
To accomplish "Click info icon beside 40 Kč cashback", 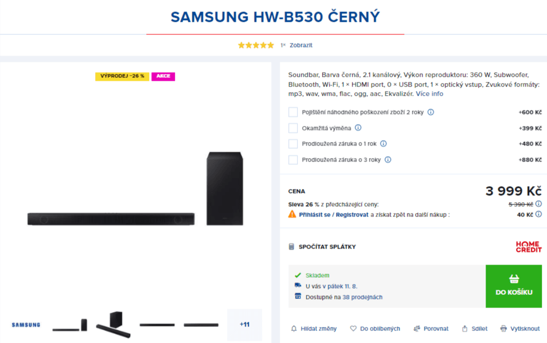I will click(x=538, y=214).
